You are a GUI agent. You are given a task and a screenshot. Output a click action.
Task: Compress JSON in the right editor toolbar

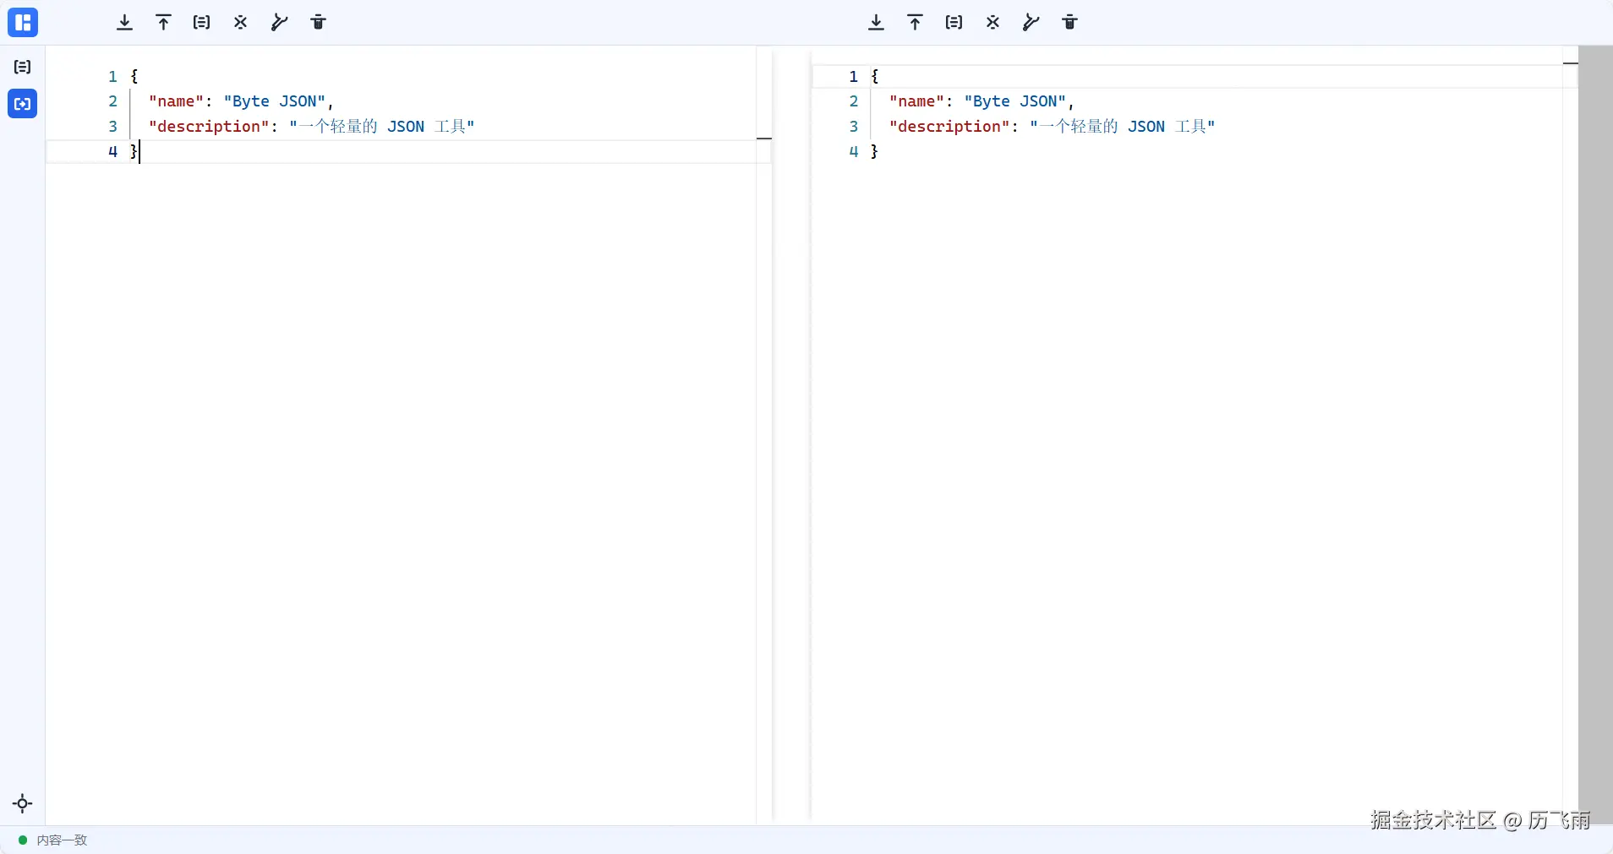click(x=993, y=23)
